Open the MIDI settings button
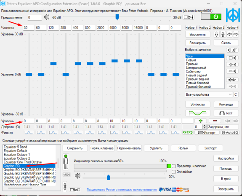Viewport: 242px width, 196px height. [x=66, y=175]
